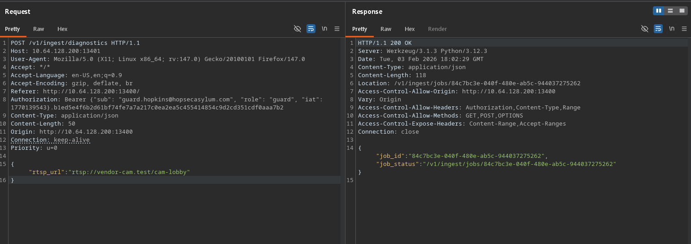Toggle line wrap in Request panel

point(311,29)
